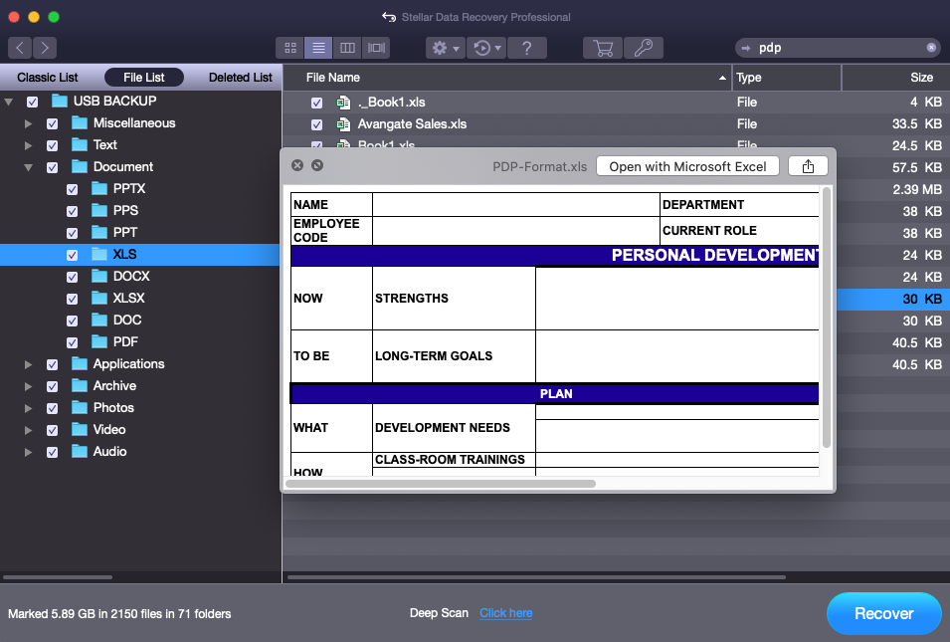This screenshot has width=950, height=642.
Task: Go forward with the right arrow button
Action: [45, 48]
